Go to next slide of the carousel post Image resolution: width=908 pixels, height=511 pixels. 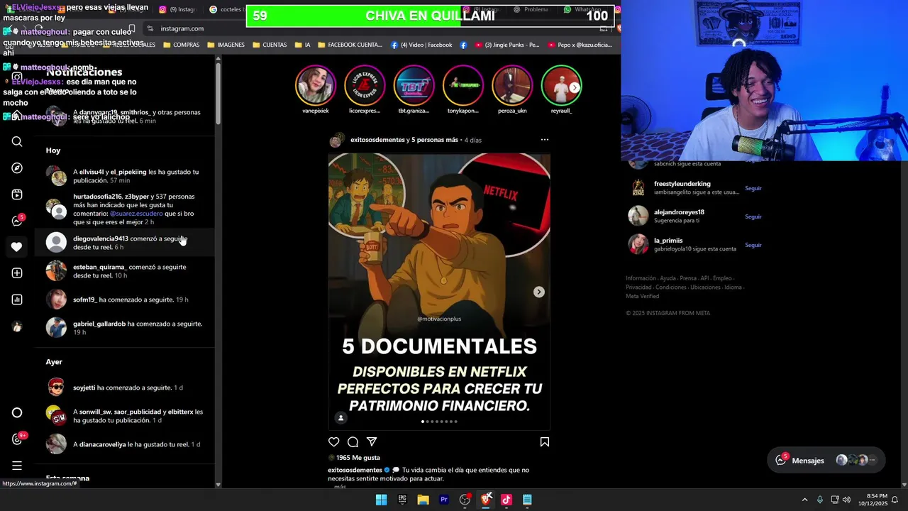[x=539, y=292]
